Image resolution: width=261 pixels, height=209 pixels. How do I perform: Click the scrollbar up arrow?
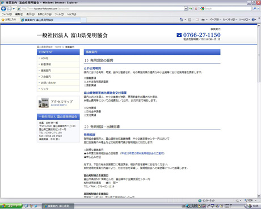pos(259,26)
